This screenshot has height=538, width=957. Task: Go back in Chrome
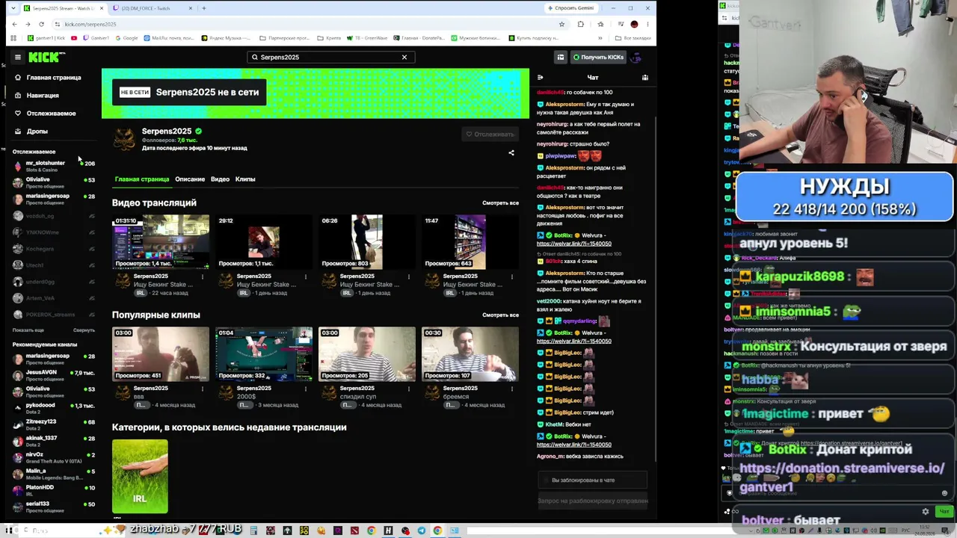[14, 24]
